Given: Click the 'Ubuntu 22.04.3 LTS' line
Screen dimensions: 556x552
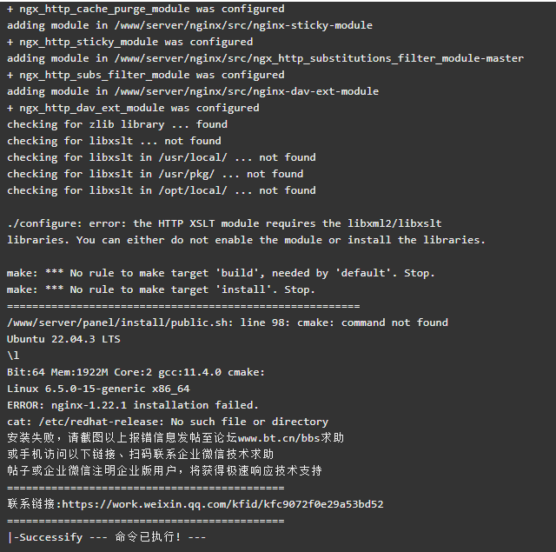Looking at the screenshot, I should [63, 339].
